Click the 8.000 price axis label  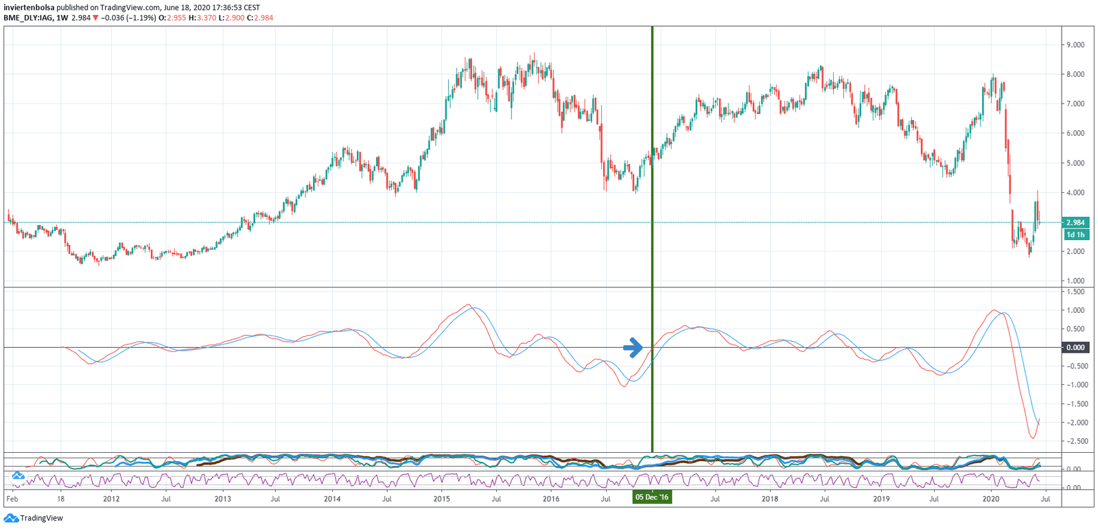(1075, 74)
